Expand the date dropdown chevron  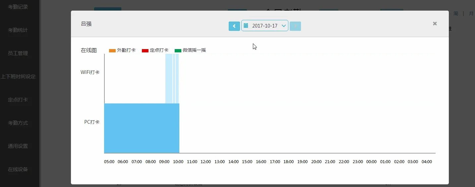284,26
